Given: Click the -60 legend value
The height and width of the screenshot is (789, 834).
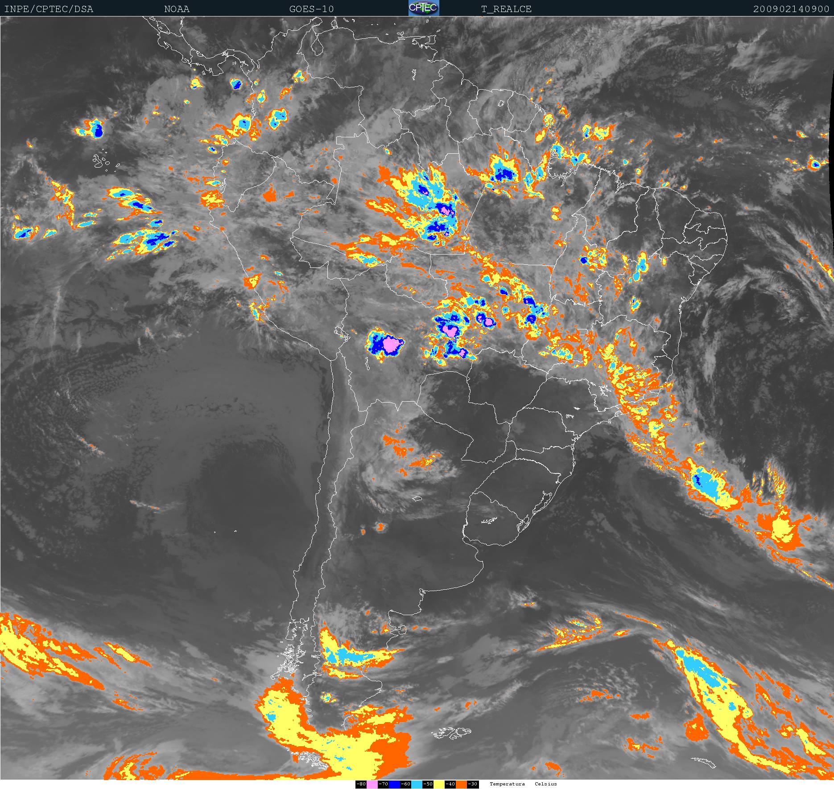Looking at the screenshot, I should 405,784.
